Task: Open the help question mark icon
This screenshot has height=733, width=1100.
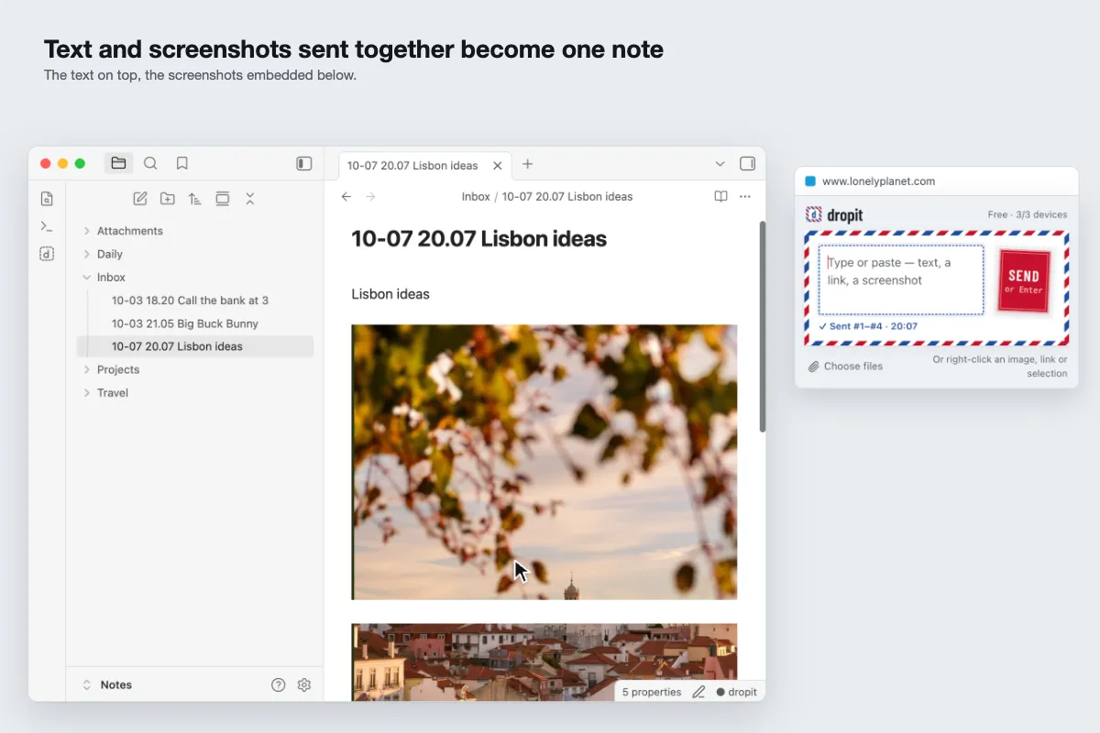Action: click(x=279, y=684)
